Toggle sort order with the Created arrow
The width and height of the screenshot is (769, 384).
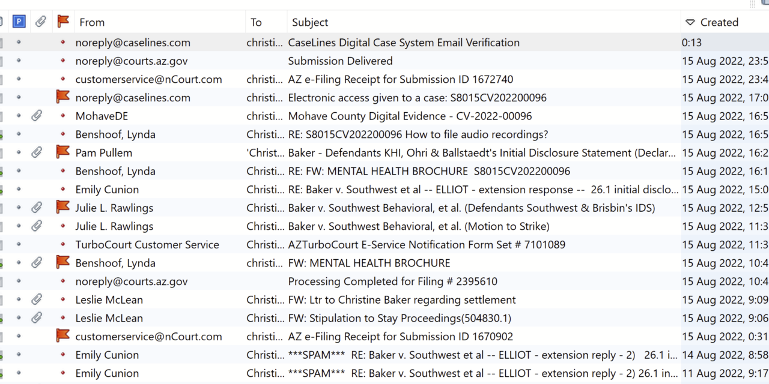tap(690, 22)
